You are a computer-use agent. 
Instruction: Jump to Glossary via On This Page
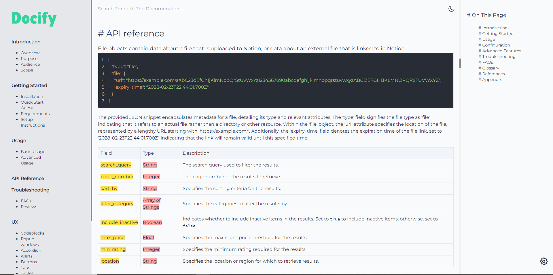tap(489, 68)
